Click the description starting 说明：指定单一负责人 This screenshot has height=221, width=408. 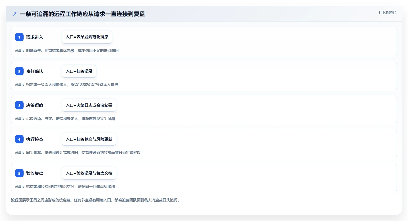pos(67,84)
